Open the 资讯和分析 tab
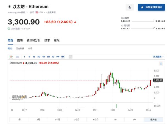This screenshot has width=167, height=124. [x=34, y=40]
